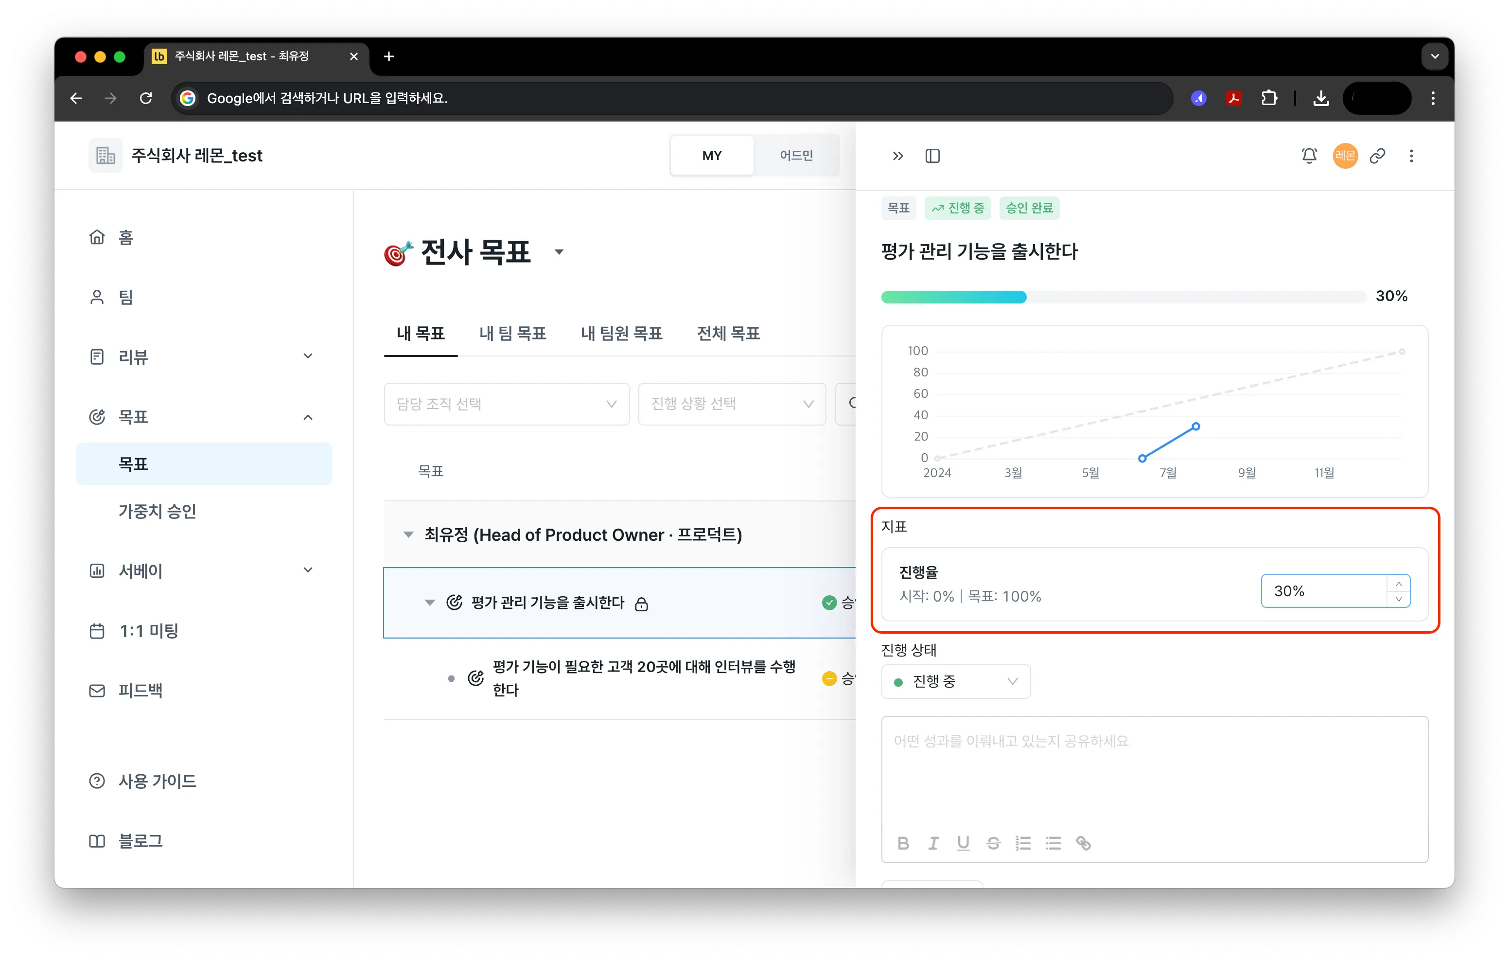
Task: Increase 진행율 value with up arrow
Action: [1399, 584]
